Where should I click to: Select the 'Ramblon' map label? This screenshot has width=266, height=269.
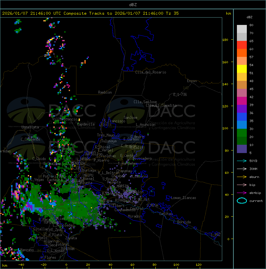pyautogui.click(x=105, y=92)
